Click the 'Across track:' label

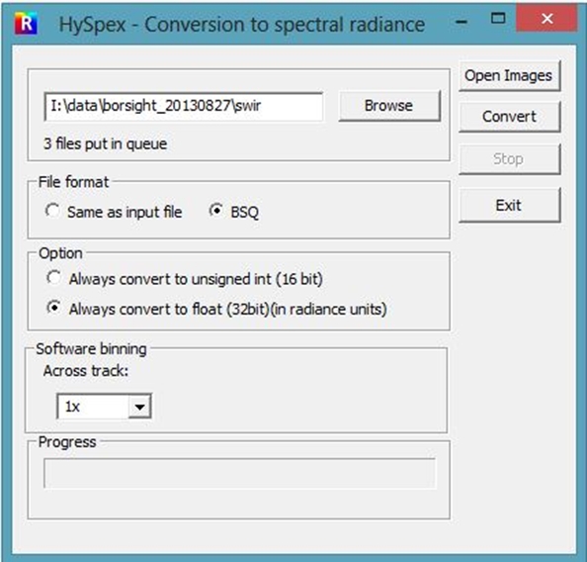click(86, 371)
